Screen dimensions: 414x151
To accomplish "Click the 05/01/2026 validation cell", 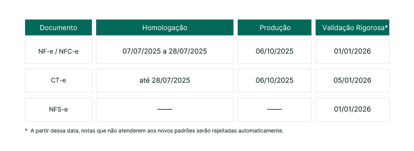I will pos(352,81).
